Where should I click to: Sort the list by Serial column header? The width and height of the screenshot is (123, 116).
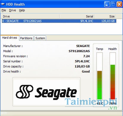pyautogui.click(x=77, y=16)
